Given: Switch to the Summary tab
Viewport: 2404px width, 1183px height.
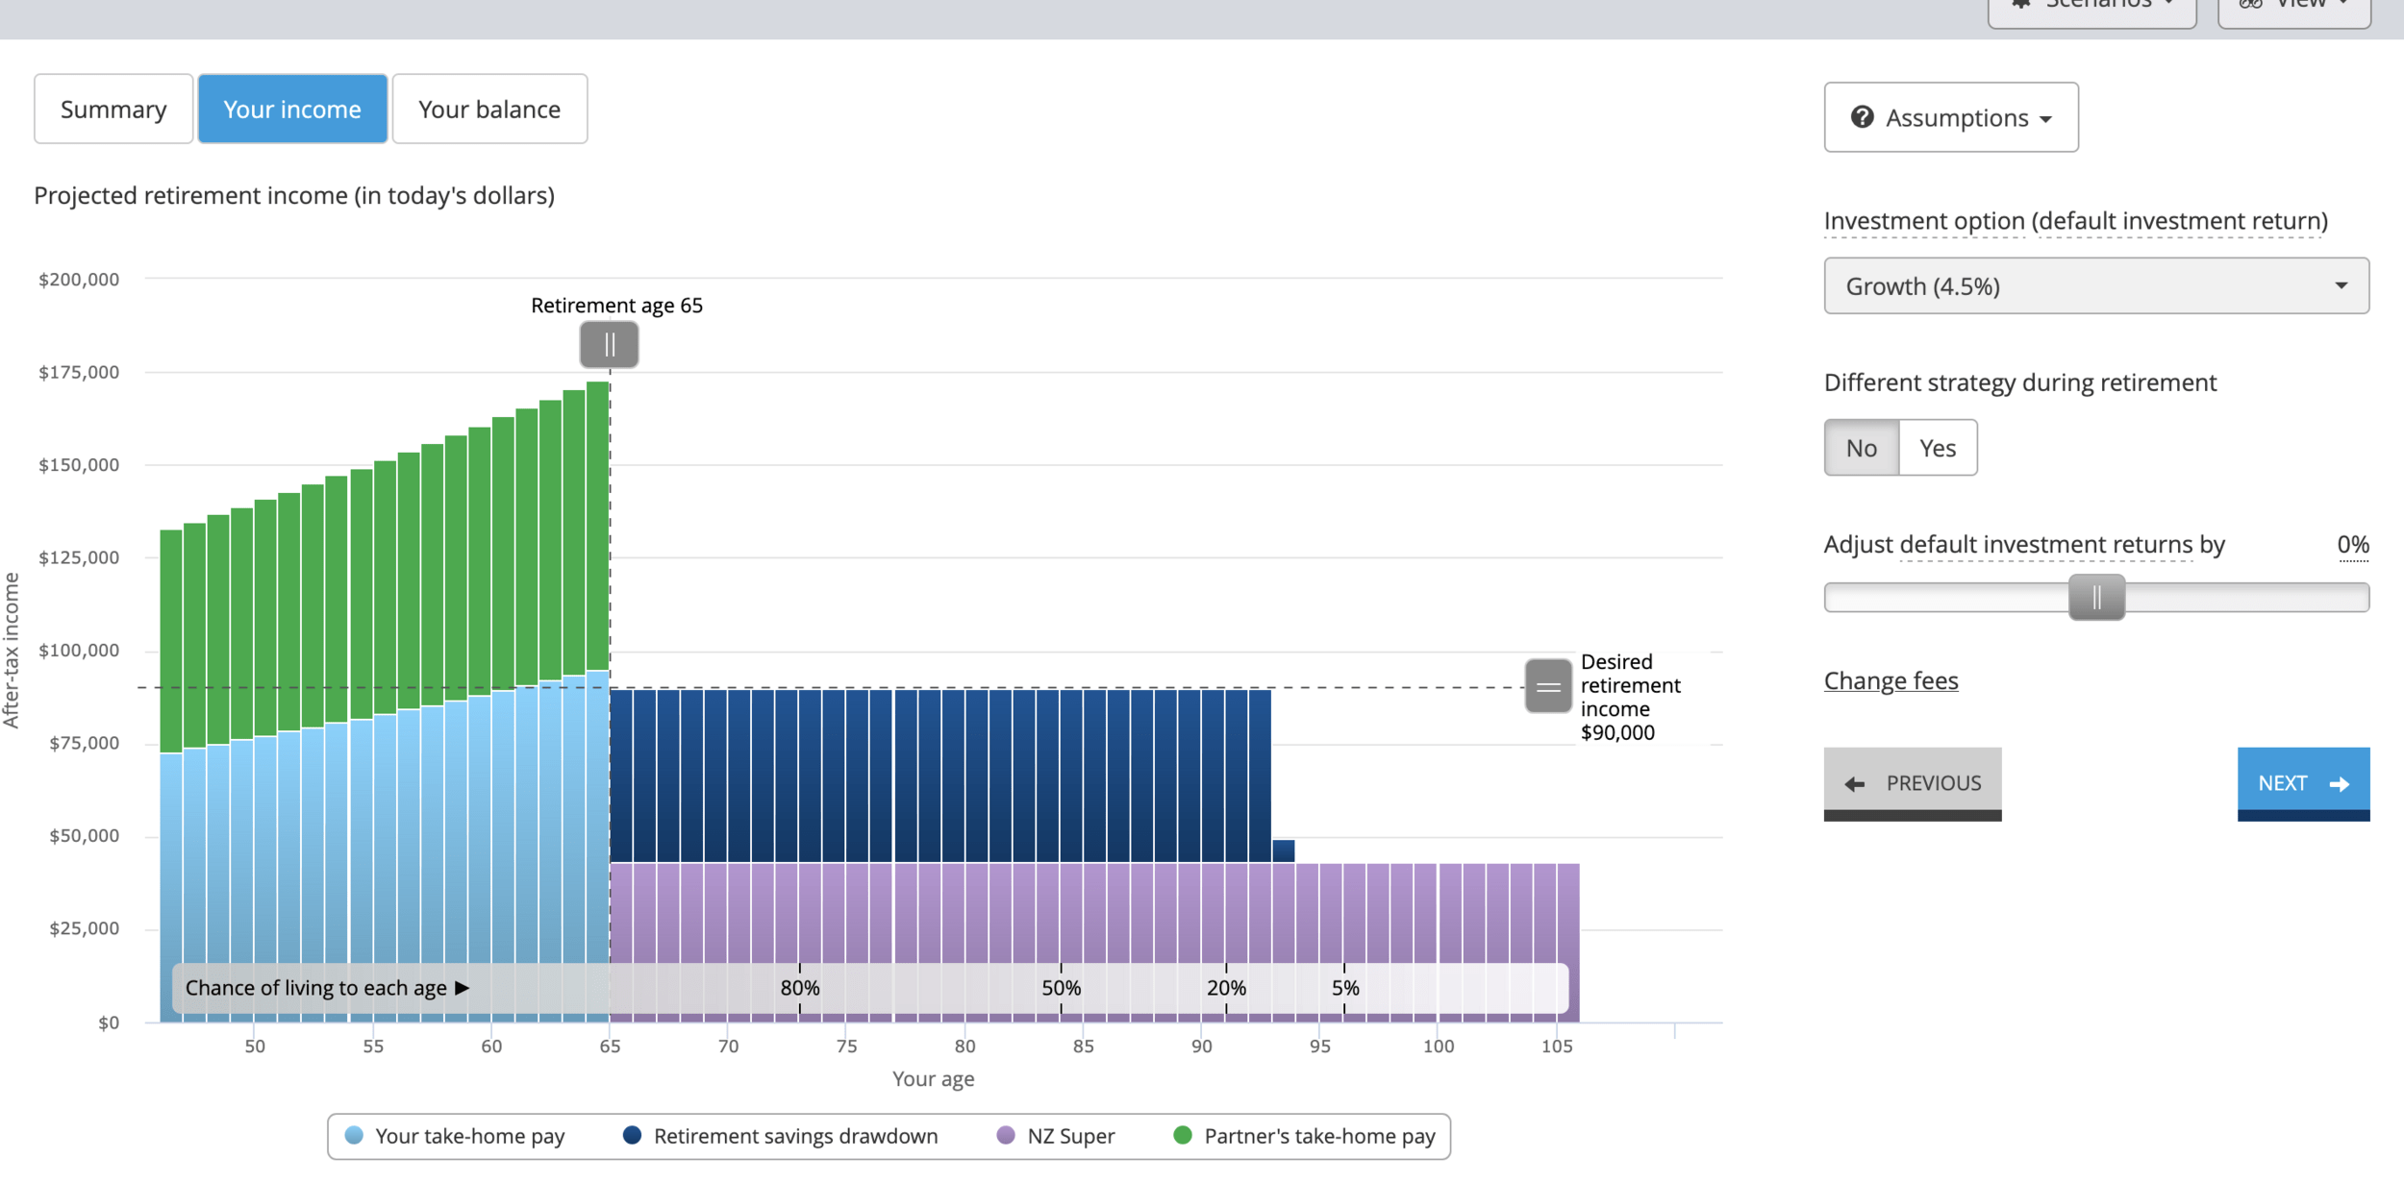Looking at the screenshot, I should click(x=113, y=110).
